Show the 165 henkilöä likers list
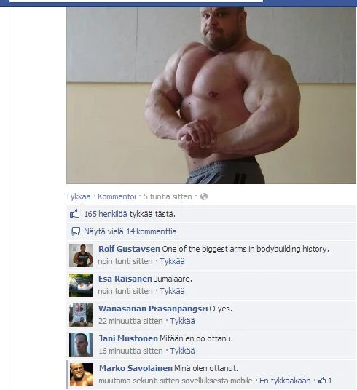The width and height of the screenshot is (357, 390). (x=106, y=214)
